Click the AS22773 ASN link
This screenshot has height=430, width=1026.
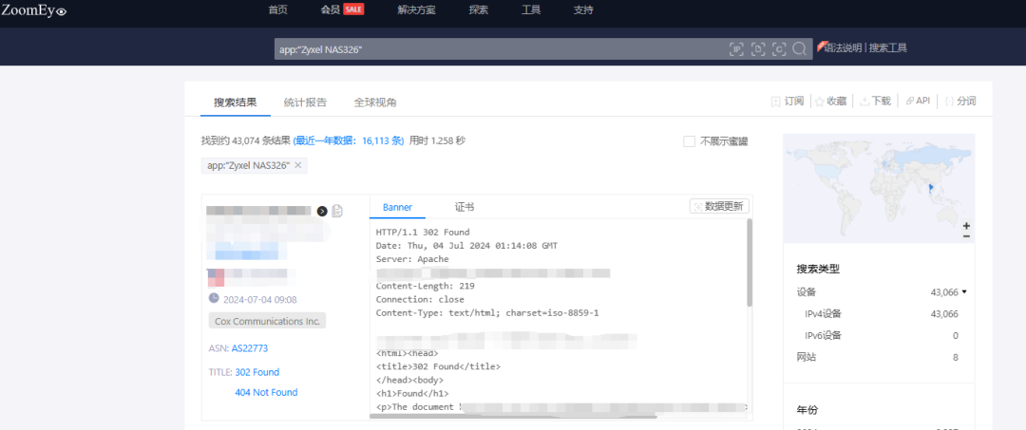pyautogui.click(x=249, y=348)
